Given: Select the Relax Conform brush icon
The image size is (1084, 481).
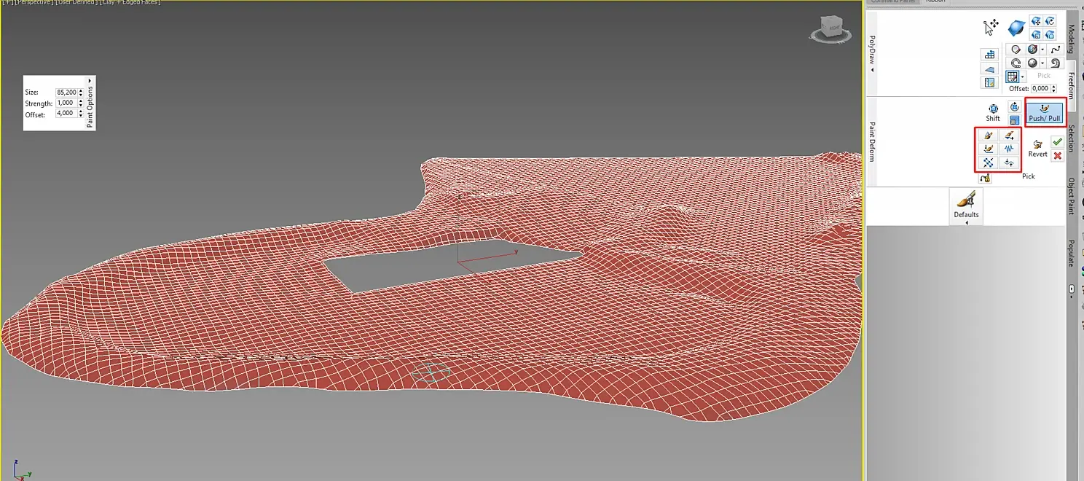Looking at the screenshot, I should (1050, 34).
